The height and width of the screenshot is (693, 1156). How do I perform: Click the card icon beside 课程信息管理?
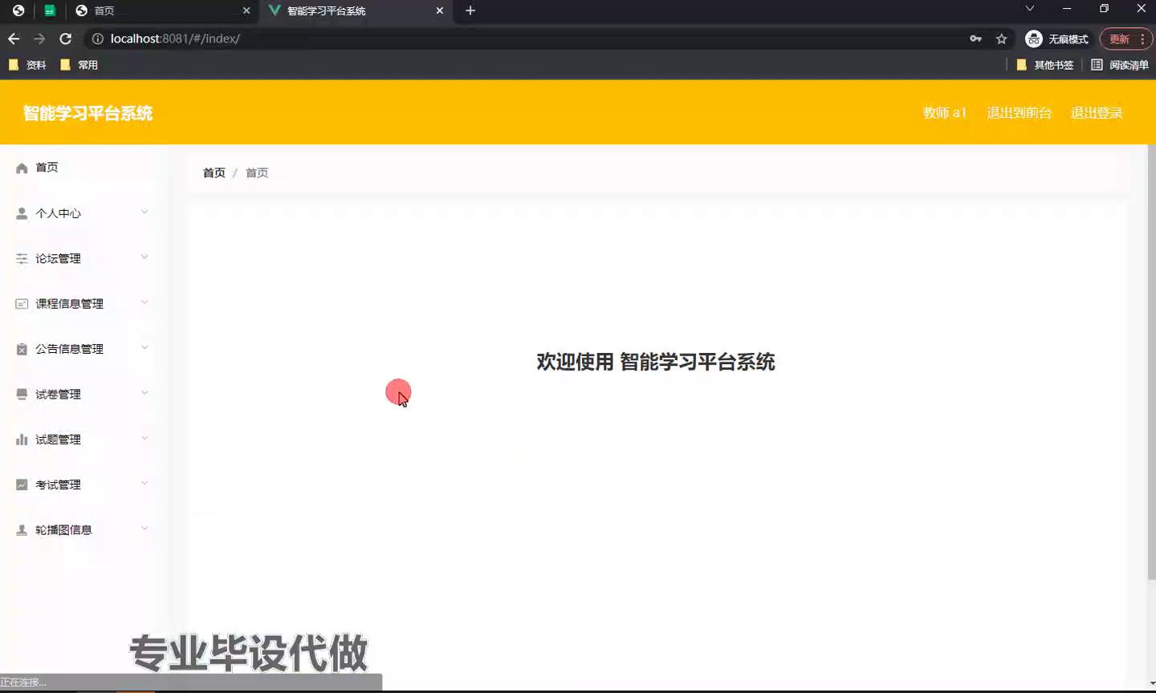click(22, 304)
